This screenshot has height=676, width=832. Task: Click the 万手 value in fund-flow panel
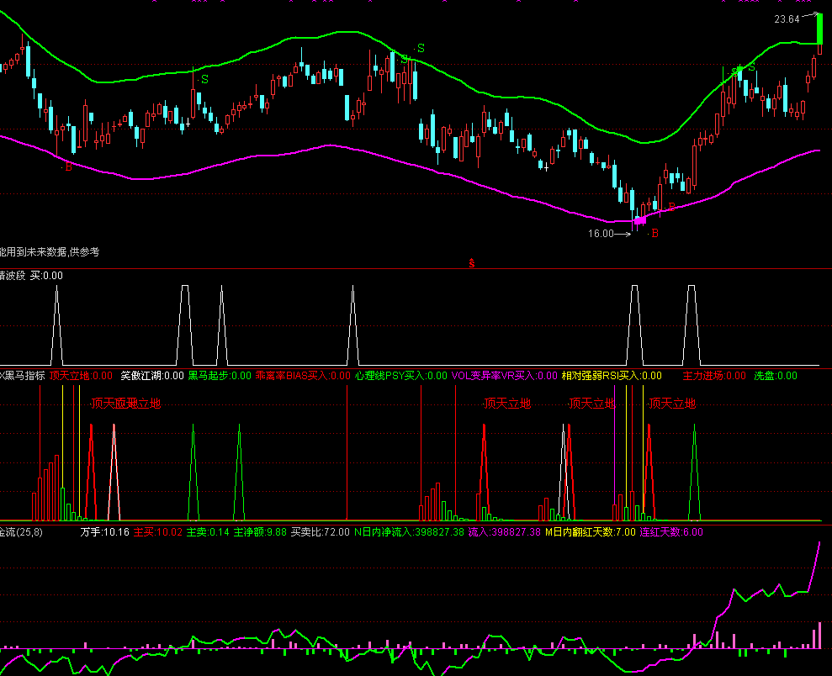[105, 532]
